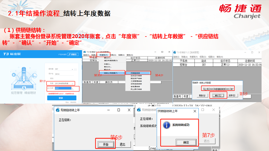Click the T3 app icon in right window title
The image size is (269, 151).
175,52
